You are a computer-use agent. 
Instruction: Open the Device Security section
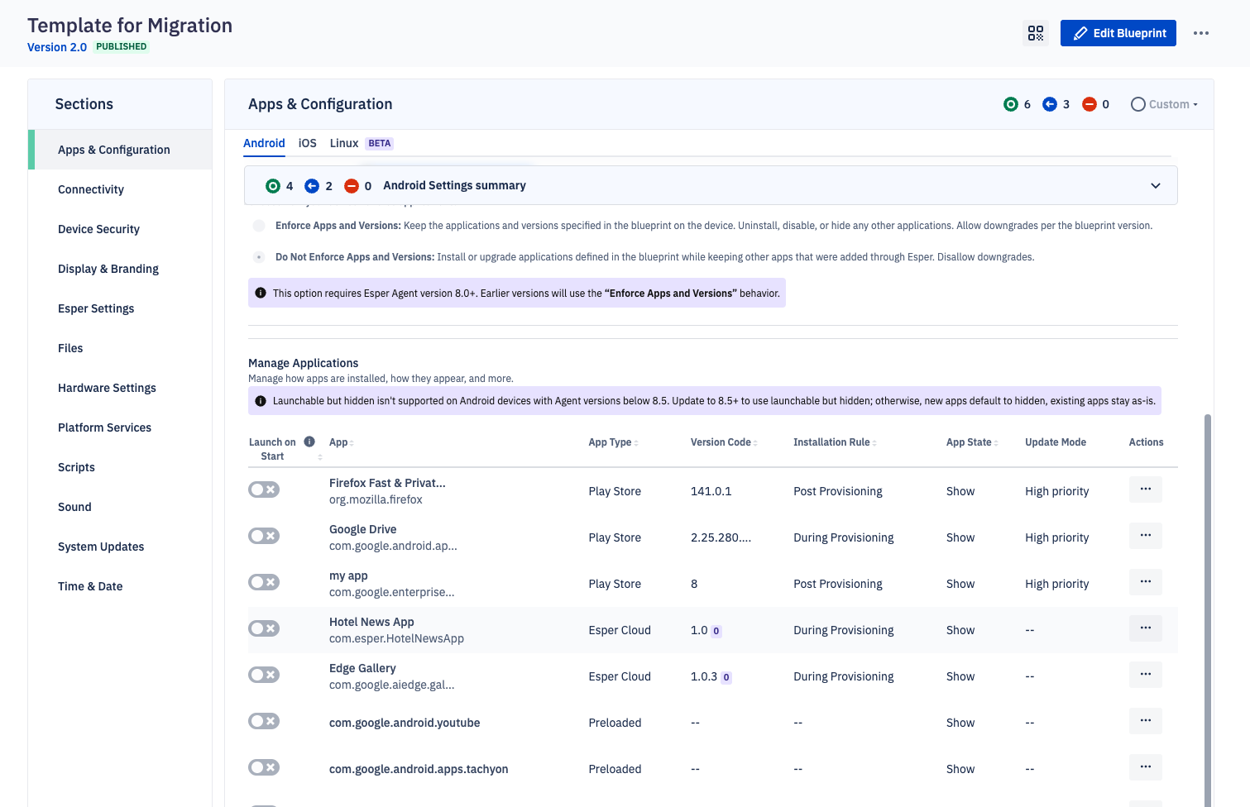coord(98,229)
